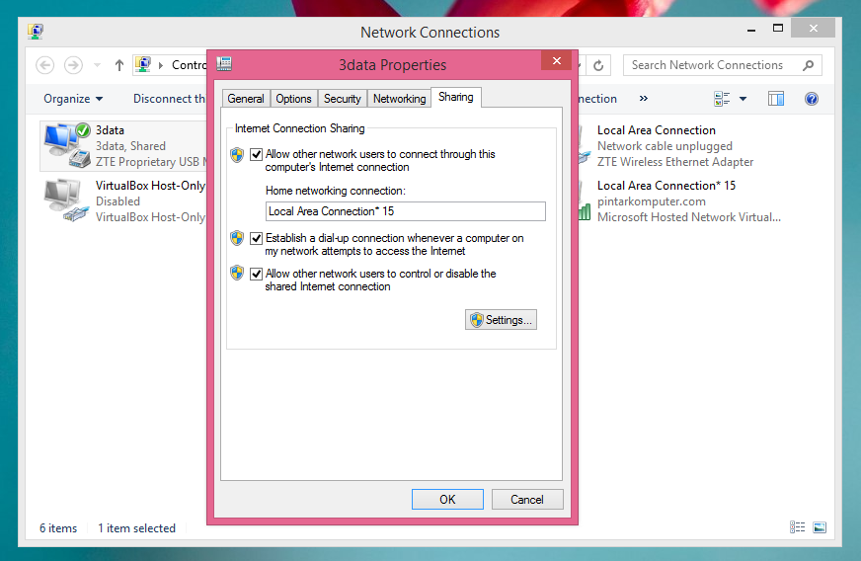Screen dimensions: 861x561
Task: Open Home networking connection combo box
Action: (405, 211)
